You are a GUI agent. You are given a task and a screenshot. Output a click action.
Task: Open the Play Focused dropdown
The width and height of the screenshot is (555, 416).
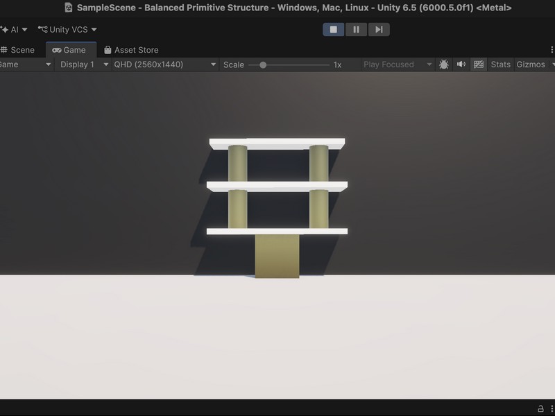pos(397,64)
